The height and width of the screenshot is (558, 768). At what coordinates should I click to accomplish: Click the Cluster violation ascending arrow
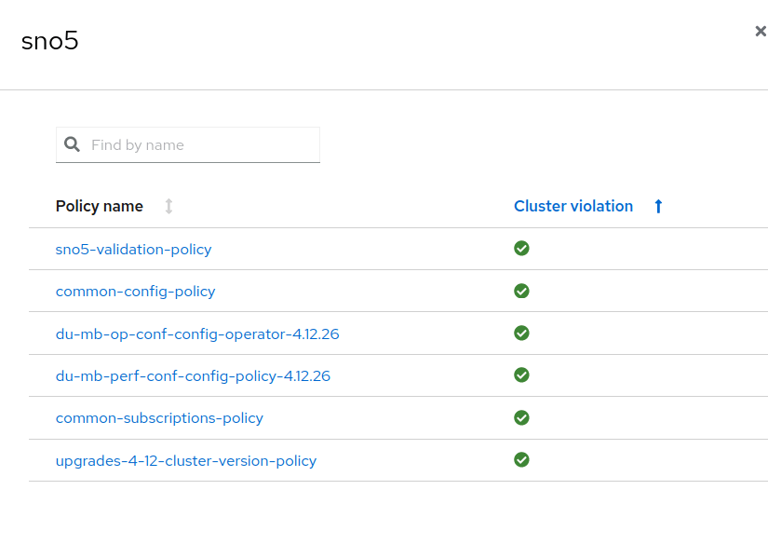click(x=658, y=206)
